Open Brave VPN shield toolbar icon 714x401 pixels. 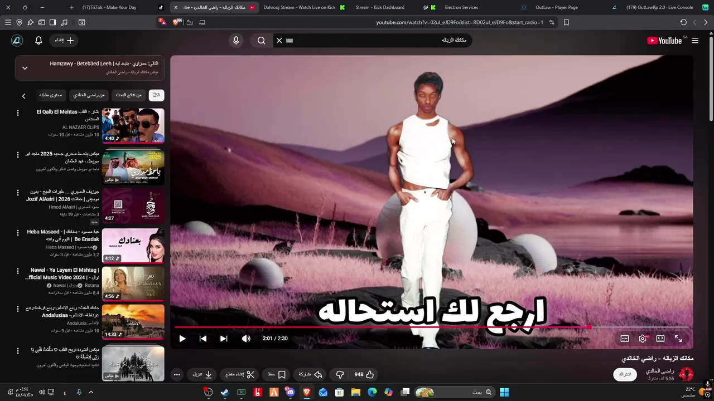coord(20,22)
